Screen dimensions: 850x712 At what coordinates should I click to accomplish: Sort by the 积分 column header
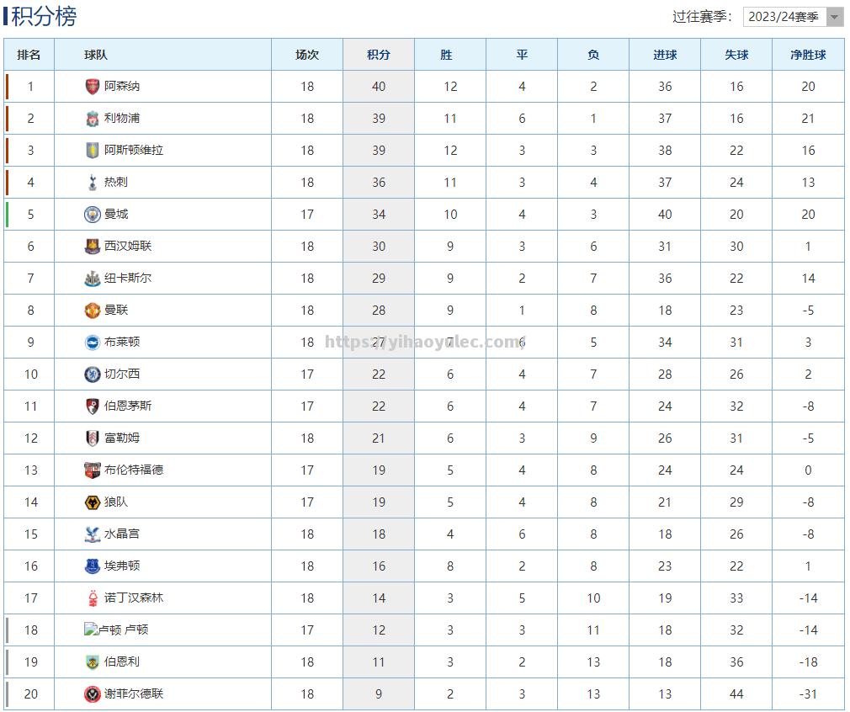pos(379,55)
